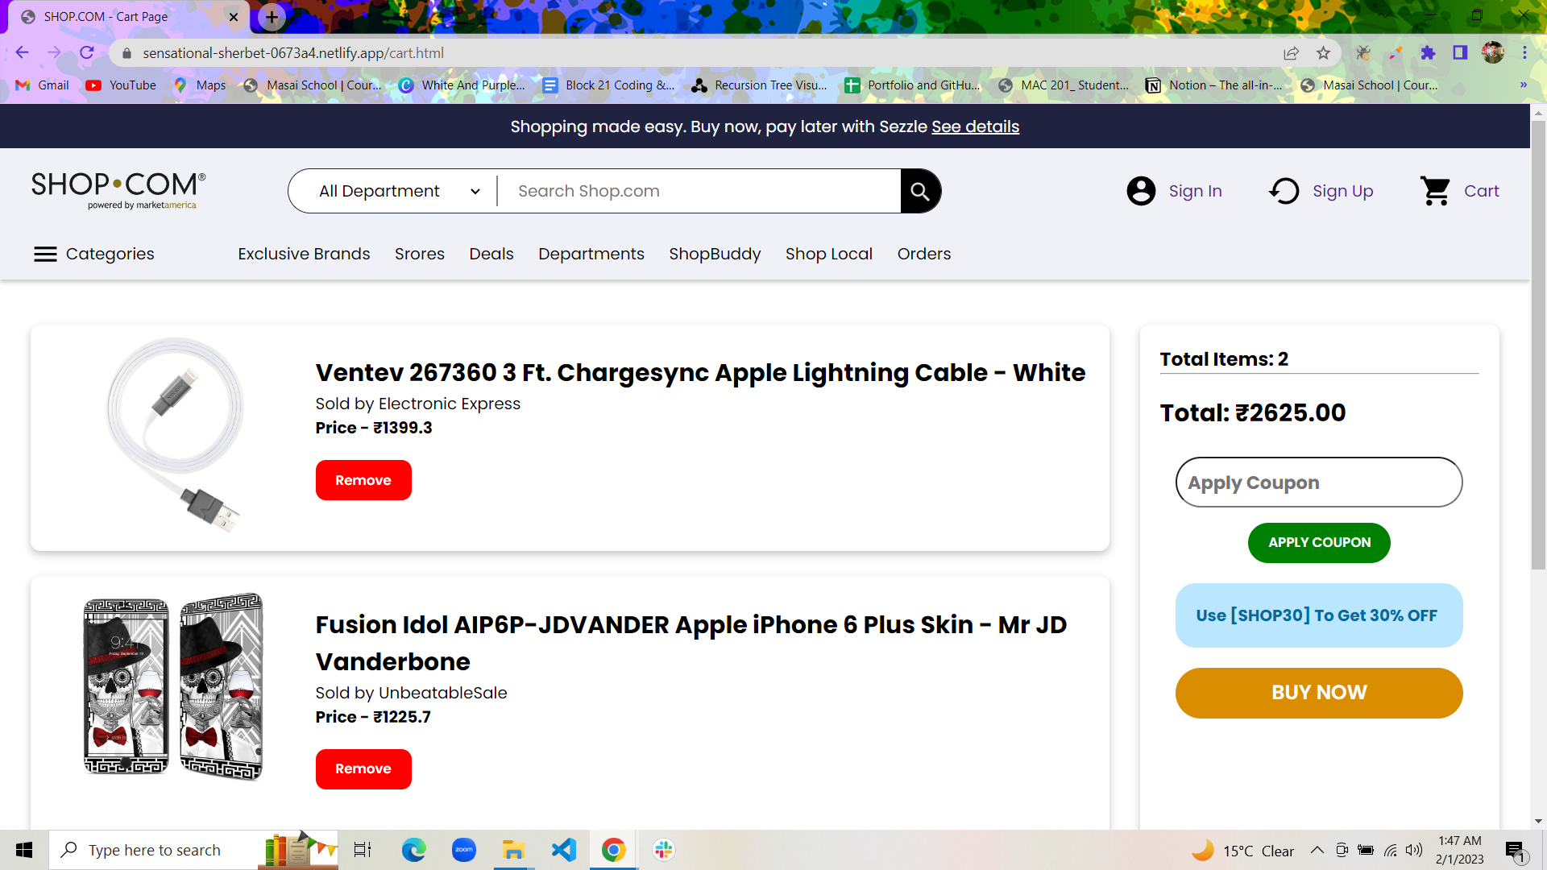This screenshot has width=1547, height=870.
Task: Click the share page icon in address bar
Action: [1291, 53]
